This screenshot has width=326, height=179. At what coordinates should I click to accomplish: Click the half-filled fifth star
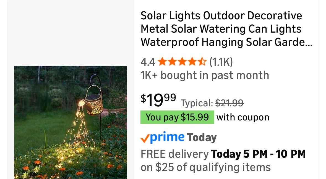click(202, 62)
